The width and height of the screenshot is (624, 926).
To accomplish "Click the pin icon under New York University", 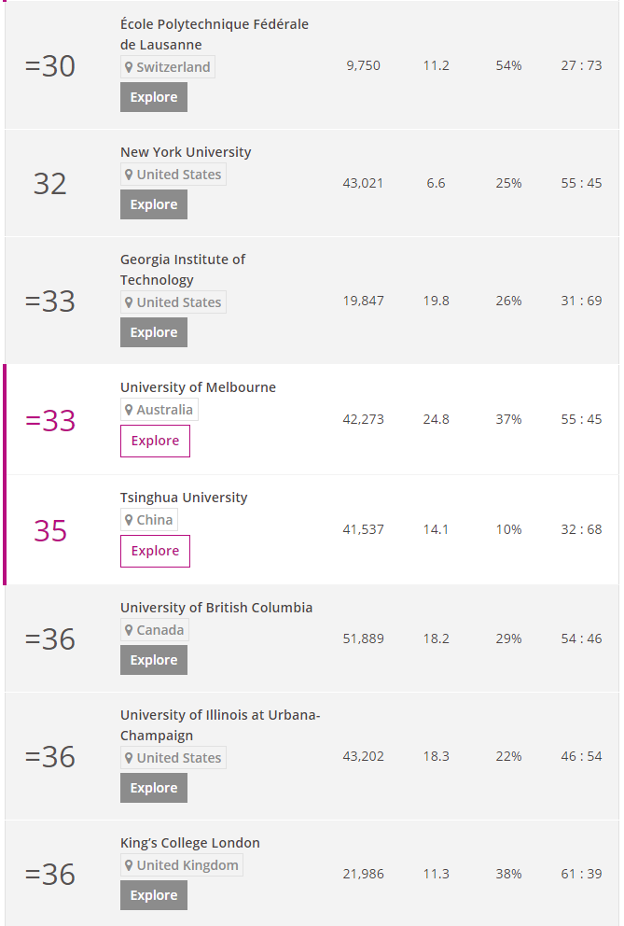I will [x=129, y=175].
